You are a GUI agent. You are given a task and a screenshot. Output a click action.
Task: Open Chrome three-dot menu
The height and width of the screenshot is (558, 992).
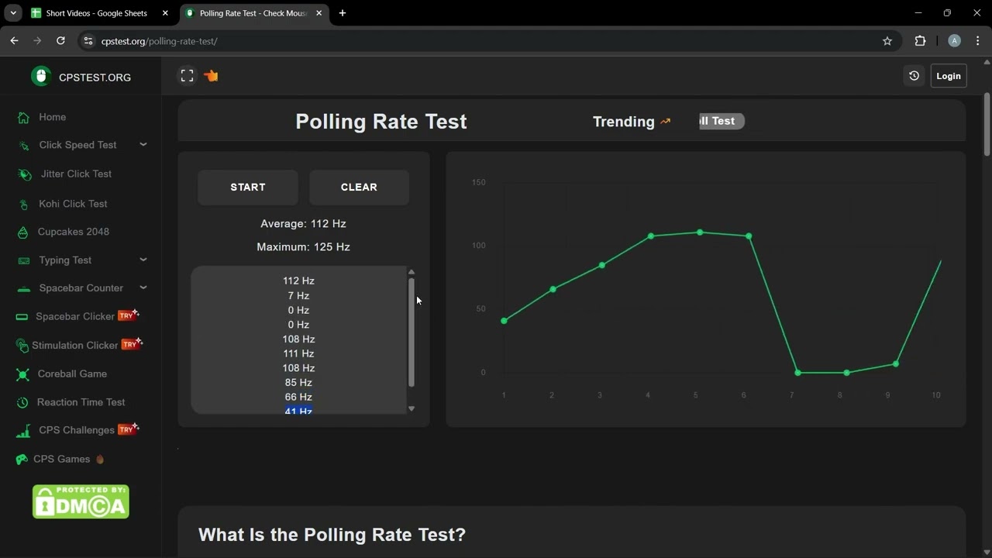[x=978, y=41]
